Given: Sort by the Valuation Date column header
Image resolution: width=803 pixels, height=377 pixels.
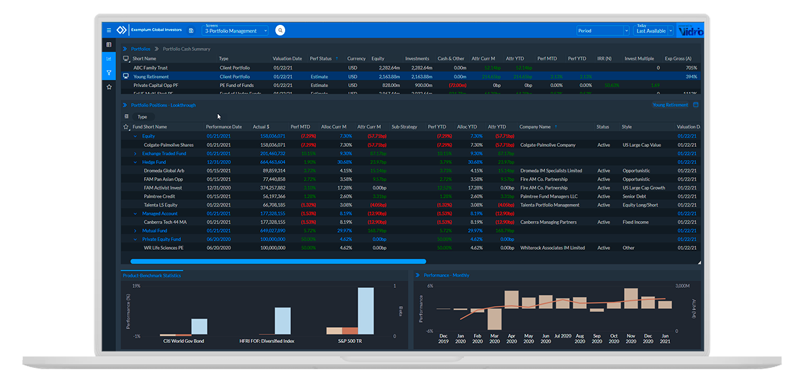Looking at the screenshot, I should click(287, 58).
